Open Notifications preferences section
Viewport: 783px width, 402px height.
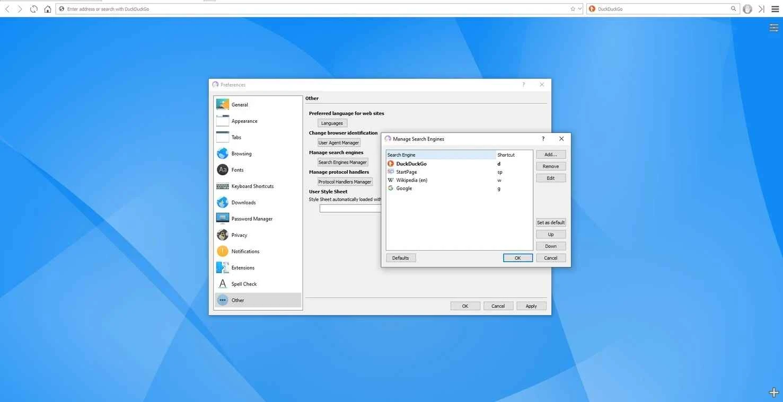click(x=258, y=252)
